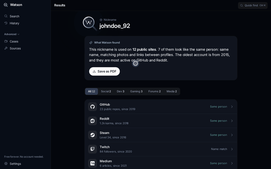Switch to the Social 2 tab
The width and height of the screenshot is (271, 169).
pyautogui.click(x=106, y=91)
